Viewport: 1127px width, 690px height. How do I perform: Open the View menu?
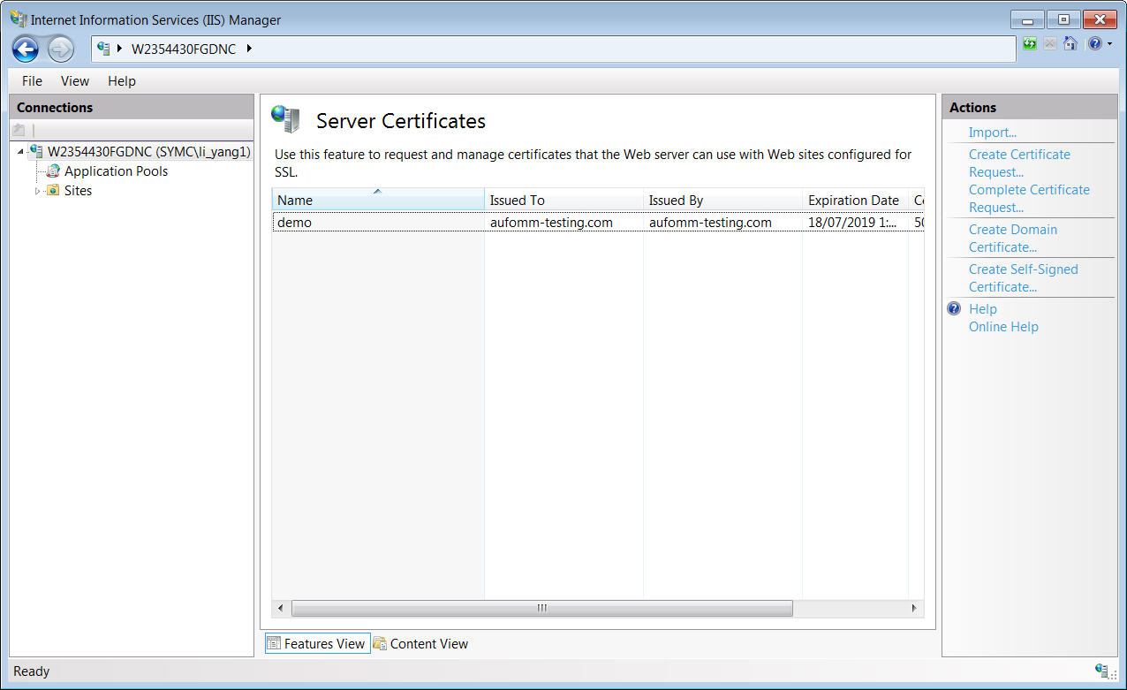tap(75, 81)
